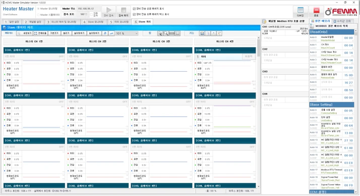Select the Master simulator radio button
This screenshot has width=360, height=196.
pos(38,15)
